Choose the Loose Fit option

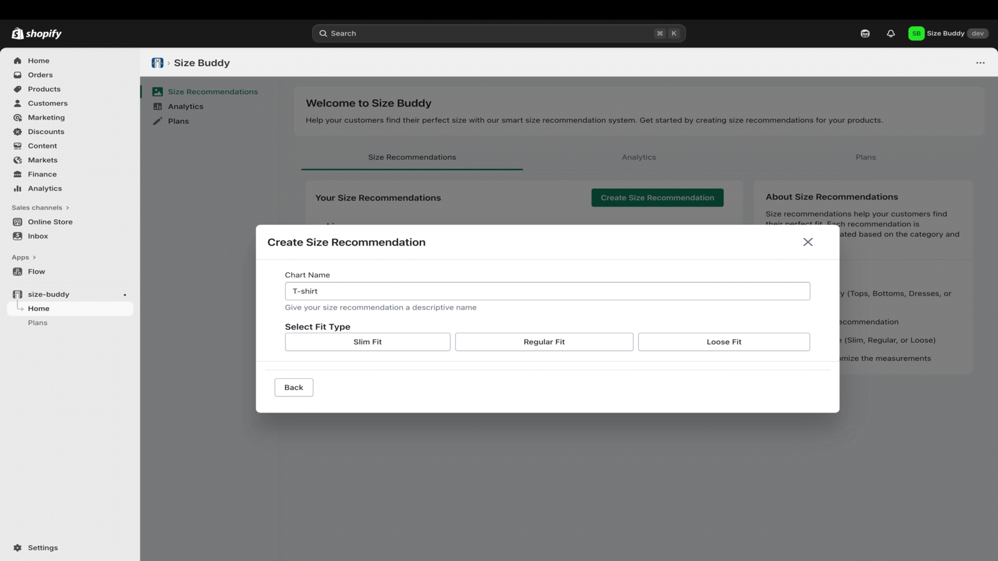coord(724,342)
